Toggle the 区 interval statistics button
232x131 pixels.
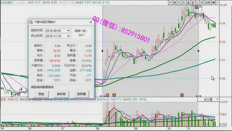coord(197,2)
